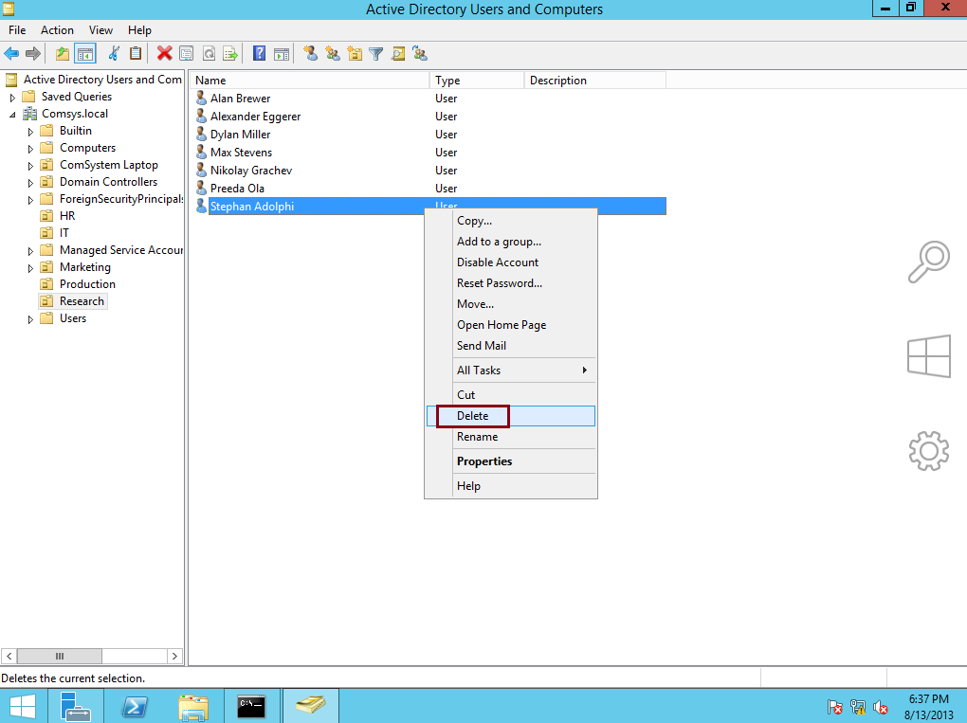This screenshot has height=723, width=967.
Task: Click the Export List toolbar icon
Action: point(228,53)
